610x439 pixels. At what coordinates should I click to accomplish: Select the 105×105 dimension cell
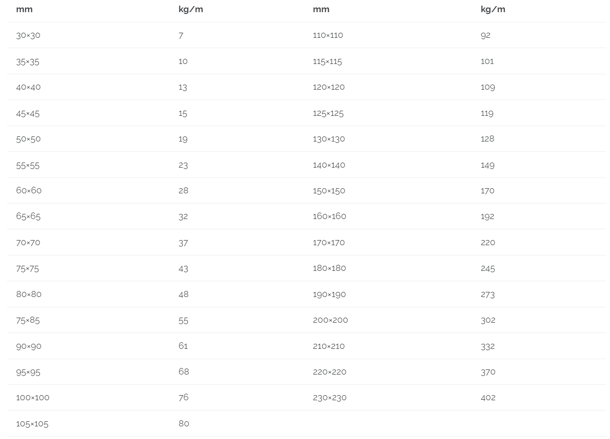[x=32, y=424]
